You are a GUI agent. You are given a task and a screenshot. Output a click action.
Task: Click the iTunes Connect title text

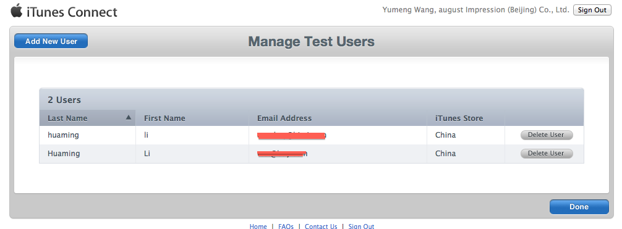pyautogui.click(x=72, y=12)
